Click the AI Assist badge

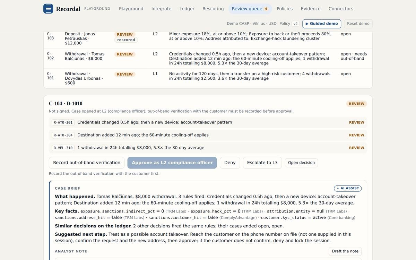coord(348,188)
